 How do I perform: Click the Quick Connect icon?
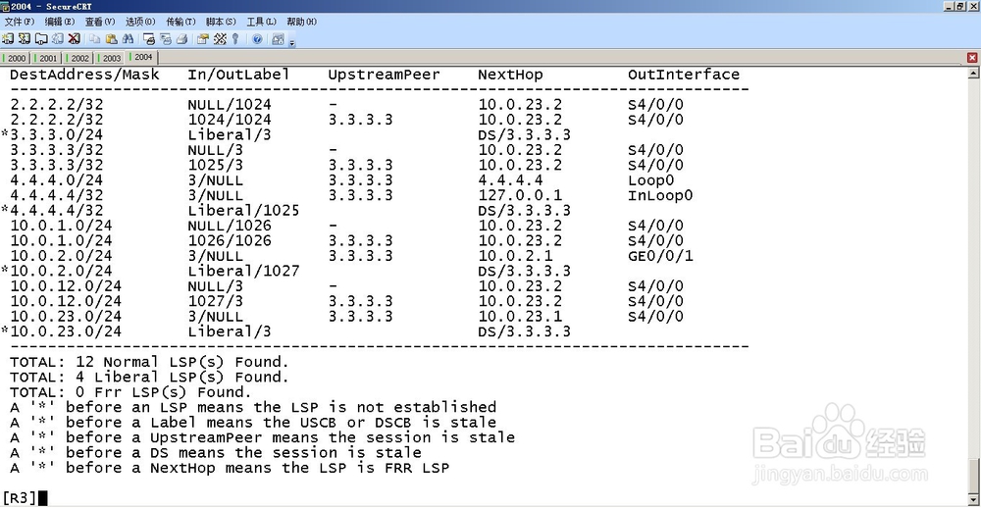(25, 39)
